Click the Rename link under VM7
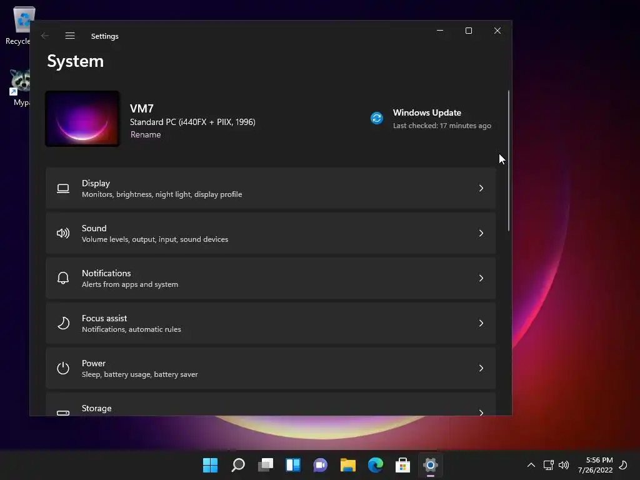Image resolution: width=640 pixels, height=480 pixels. (x=146, y=135)
